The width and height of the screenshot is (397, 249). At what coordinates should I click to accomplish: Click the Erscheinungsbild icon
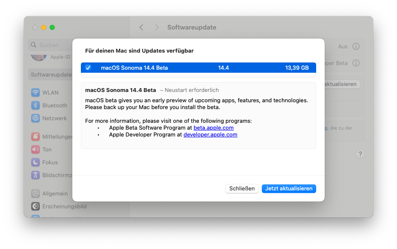click(x=36, y=207)
